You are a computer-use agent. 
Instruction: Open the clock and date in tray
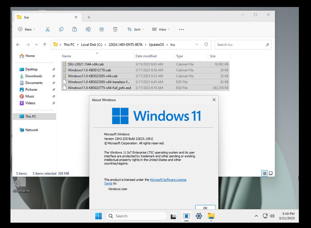coord(287,216)
